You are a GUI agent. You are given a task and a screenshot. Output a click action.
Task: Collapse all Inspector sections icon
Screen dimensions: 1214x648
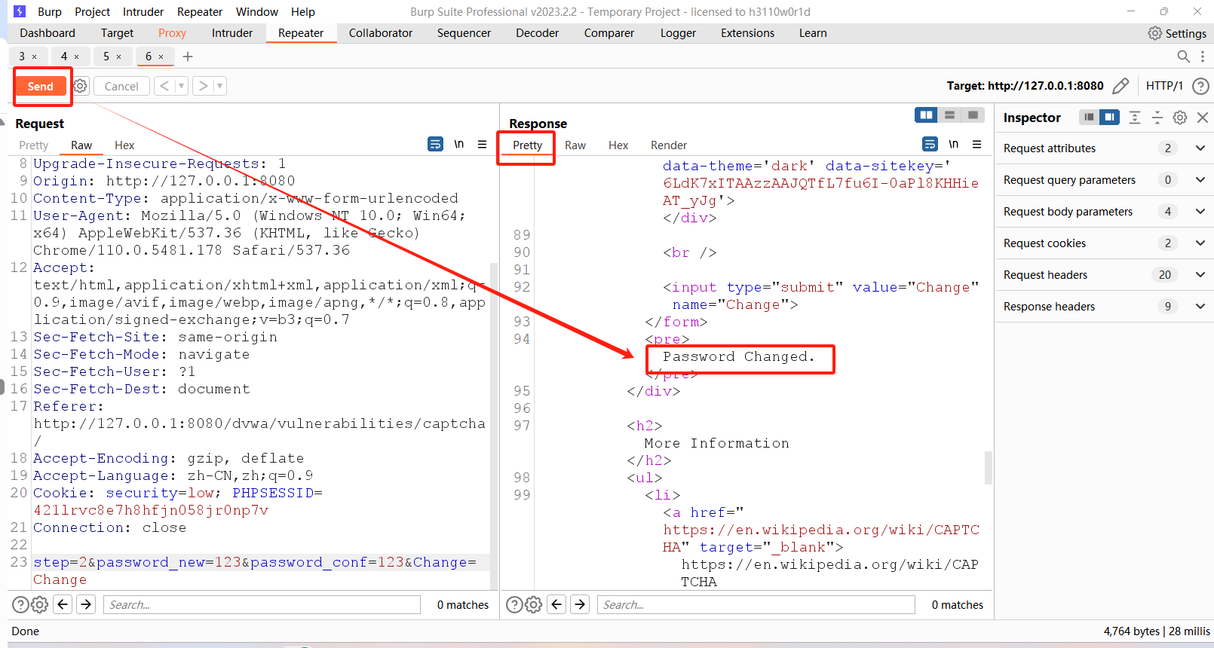coord(1157,117)
